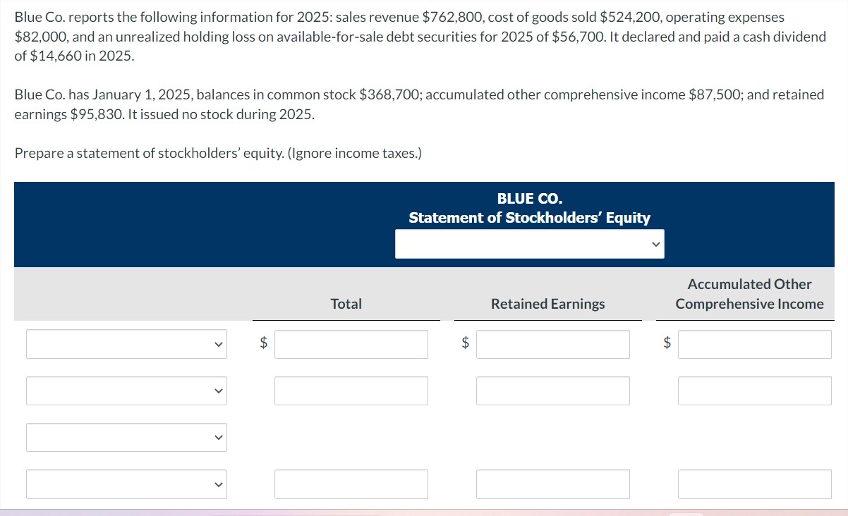Click the Accumulated Other Comprehensive Income header

[749, 294]
